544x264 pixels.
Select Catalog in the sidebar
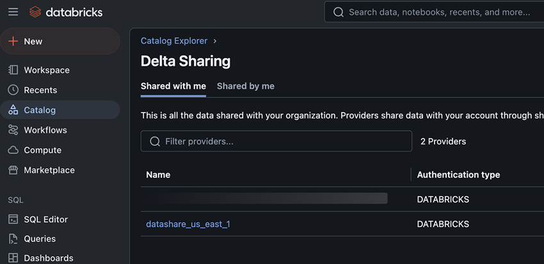[60, 110]
